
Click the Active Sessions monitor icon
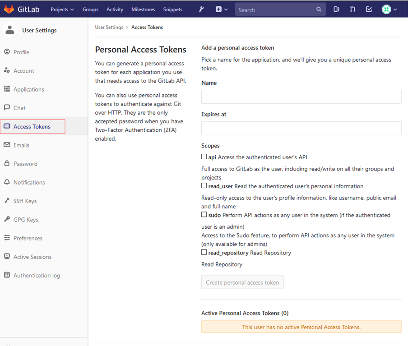point(7,256)
